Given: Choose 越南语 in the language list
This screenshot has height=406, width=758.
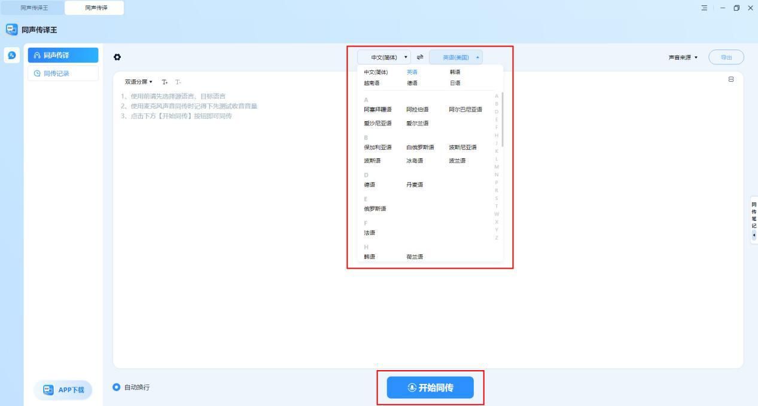Looking at the screenshot, I should 372,83.
